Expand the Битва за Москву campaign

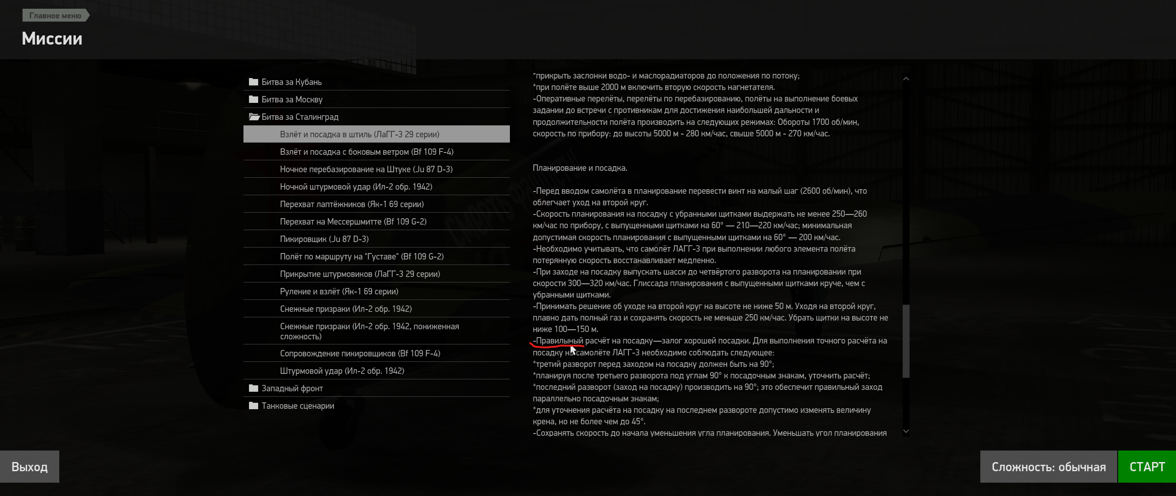point(376,99)
